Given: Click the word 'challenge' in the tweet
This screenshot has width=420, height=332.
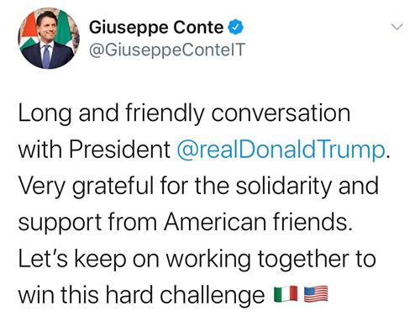Looking at the screenshot, I should pyautogui.click(x=212, y=296).
